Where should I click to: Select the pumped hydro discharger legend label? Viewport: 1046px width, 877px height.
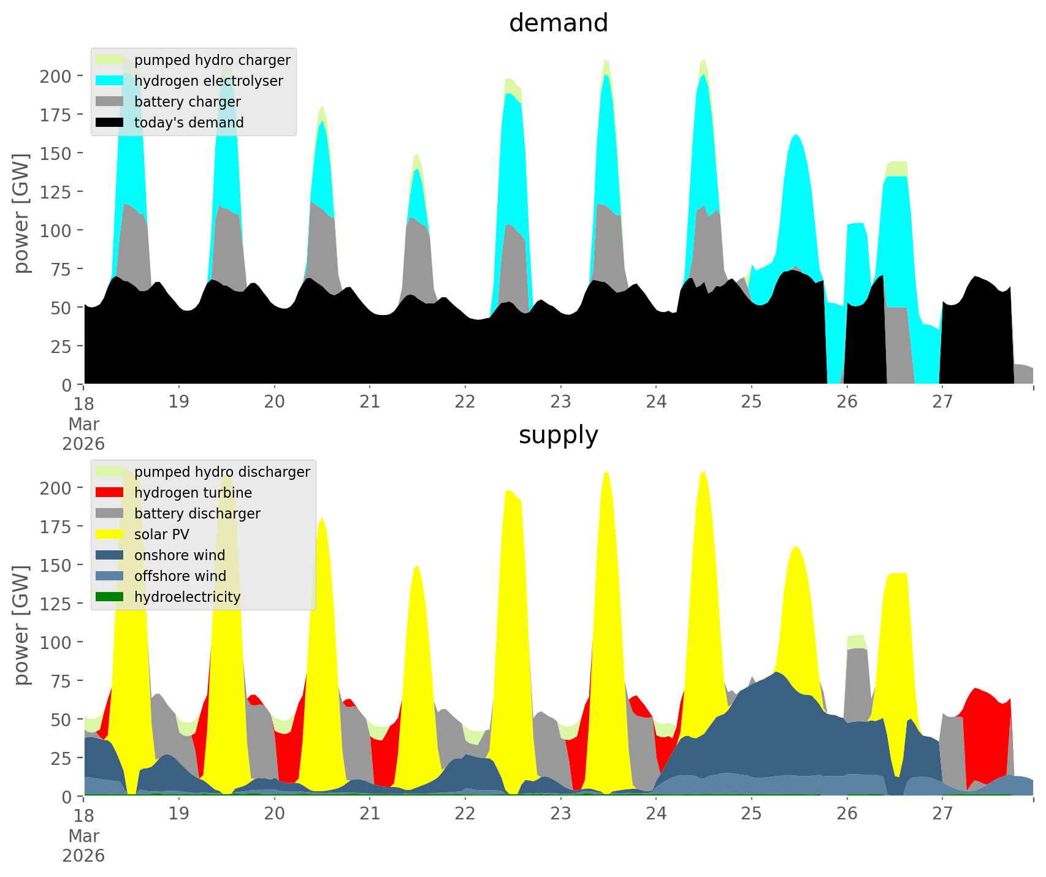(x=222, y=472)
